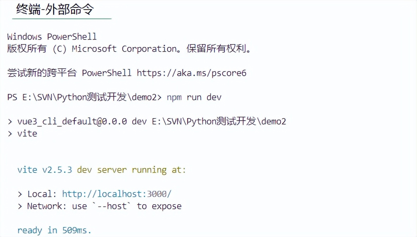The image size is (417, 237).
Task: Click the npm run dev command
Action: coord(194,97)
